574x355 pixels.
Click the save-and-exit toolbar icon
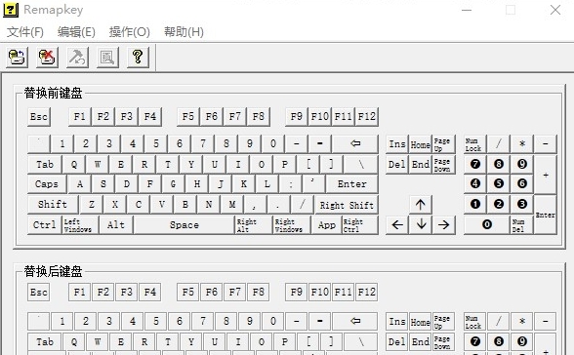click(17, 58)
